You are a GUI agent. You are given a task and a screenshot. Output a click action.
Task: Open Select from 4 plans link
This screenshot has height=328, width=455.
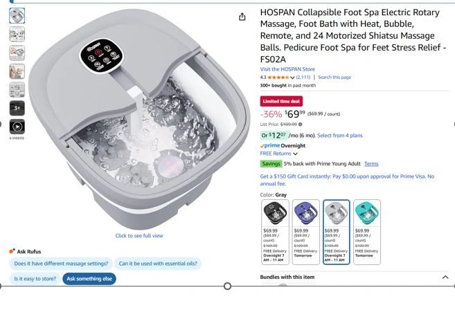pos(340,136)
